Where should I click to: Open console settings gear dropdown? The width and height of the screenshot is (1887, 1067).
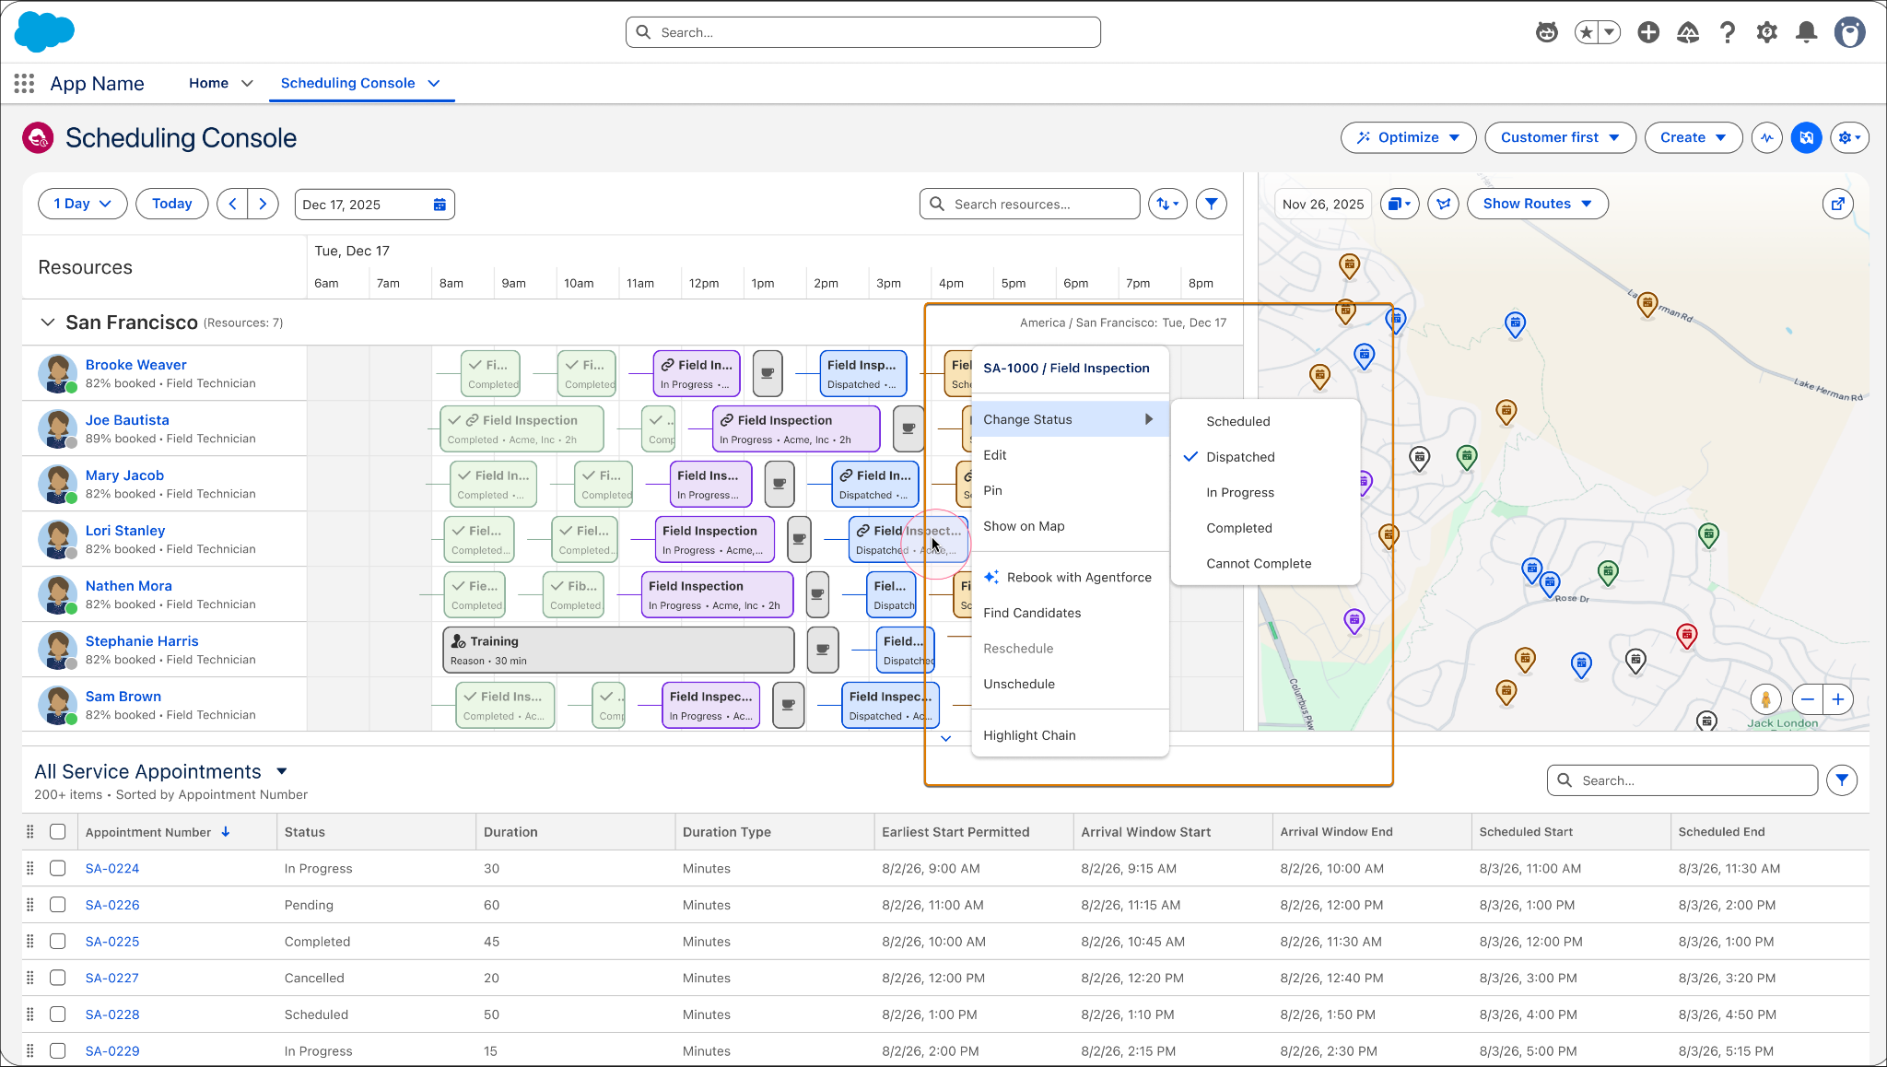coord(1849,138)
